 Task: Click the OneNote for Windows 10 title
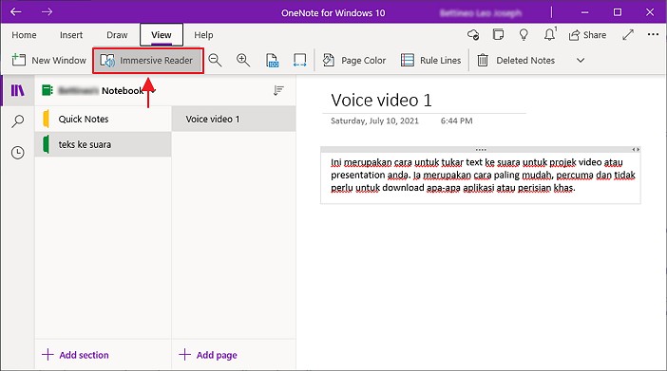pos(333,12)
